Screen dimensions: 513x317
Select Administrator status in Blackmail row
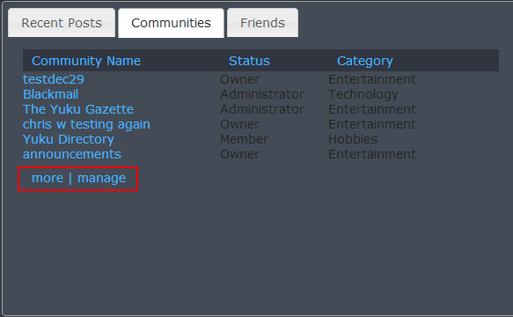click(x=262, y=94)
